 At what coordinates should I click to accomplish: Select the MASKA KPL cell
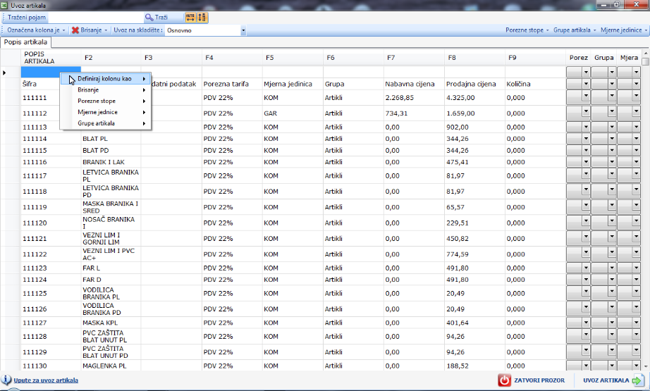[x=111, y=323]
